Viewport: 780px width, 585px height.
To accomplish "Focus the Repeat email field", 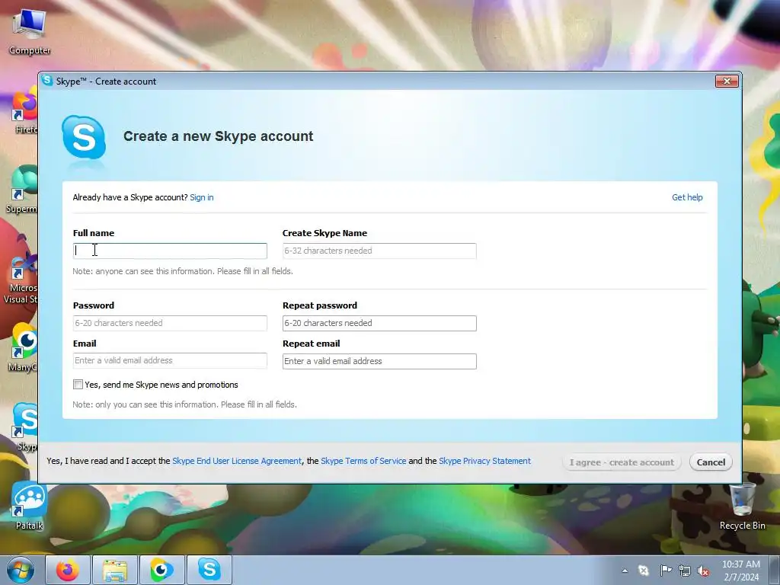I will pos(379,361).
